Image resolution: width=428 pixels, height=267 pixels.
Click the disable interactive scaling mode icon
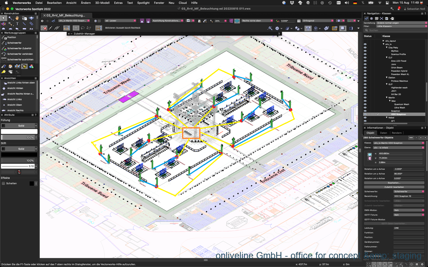(44, 28)
